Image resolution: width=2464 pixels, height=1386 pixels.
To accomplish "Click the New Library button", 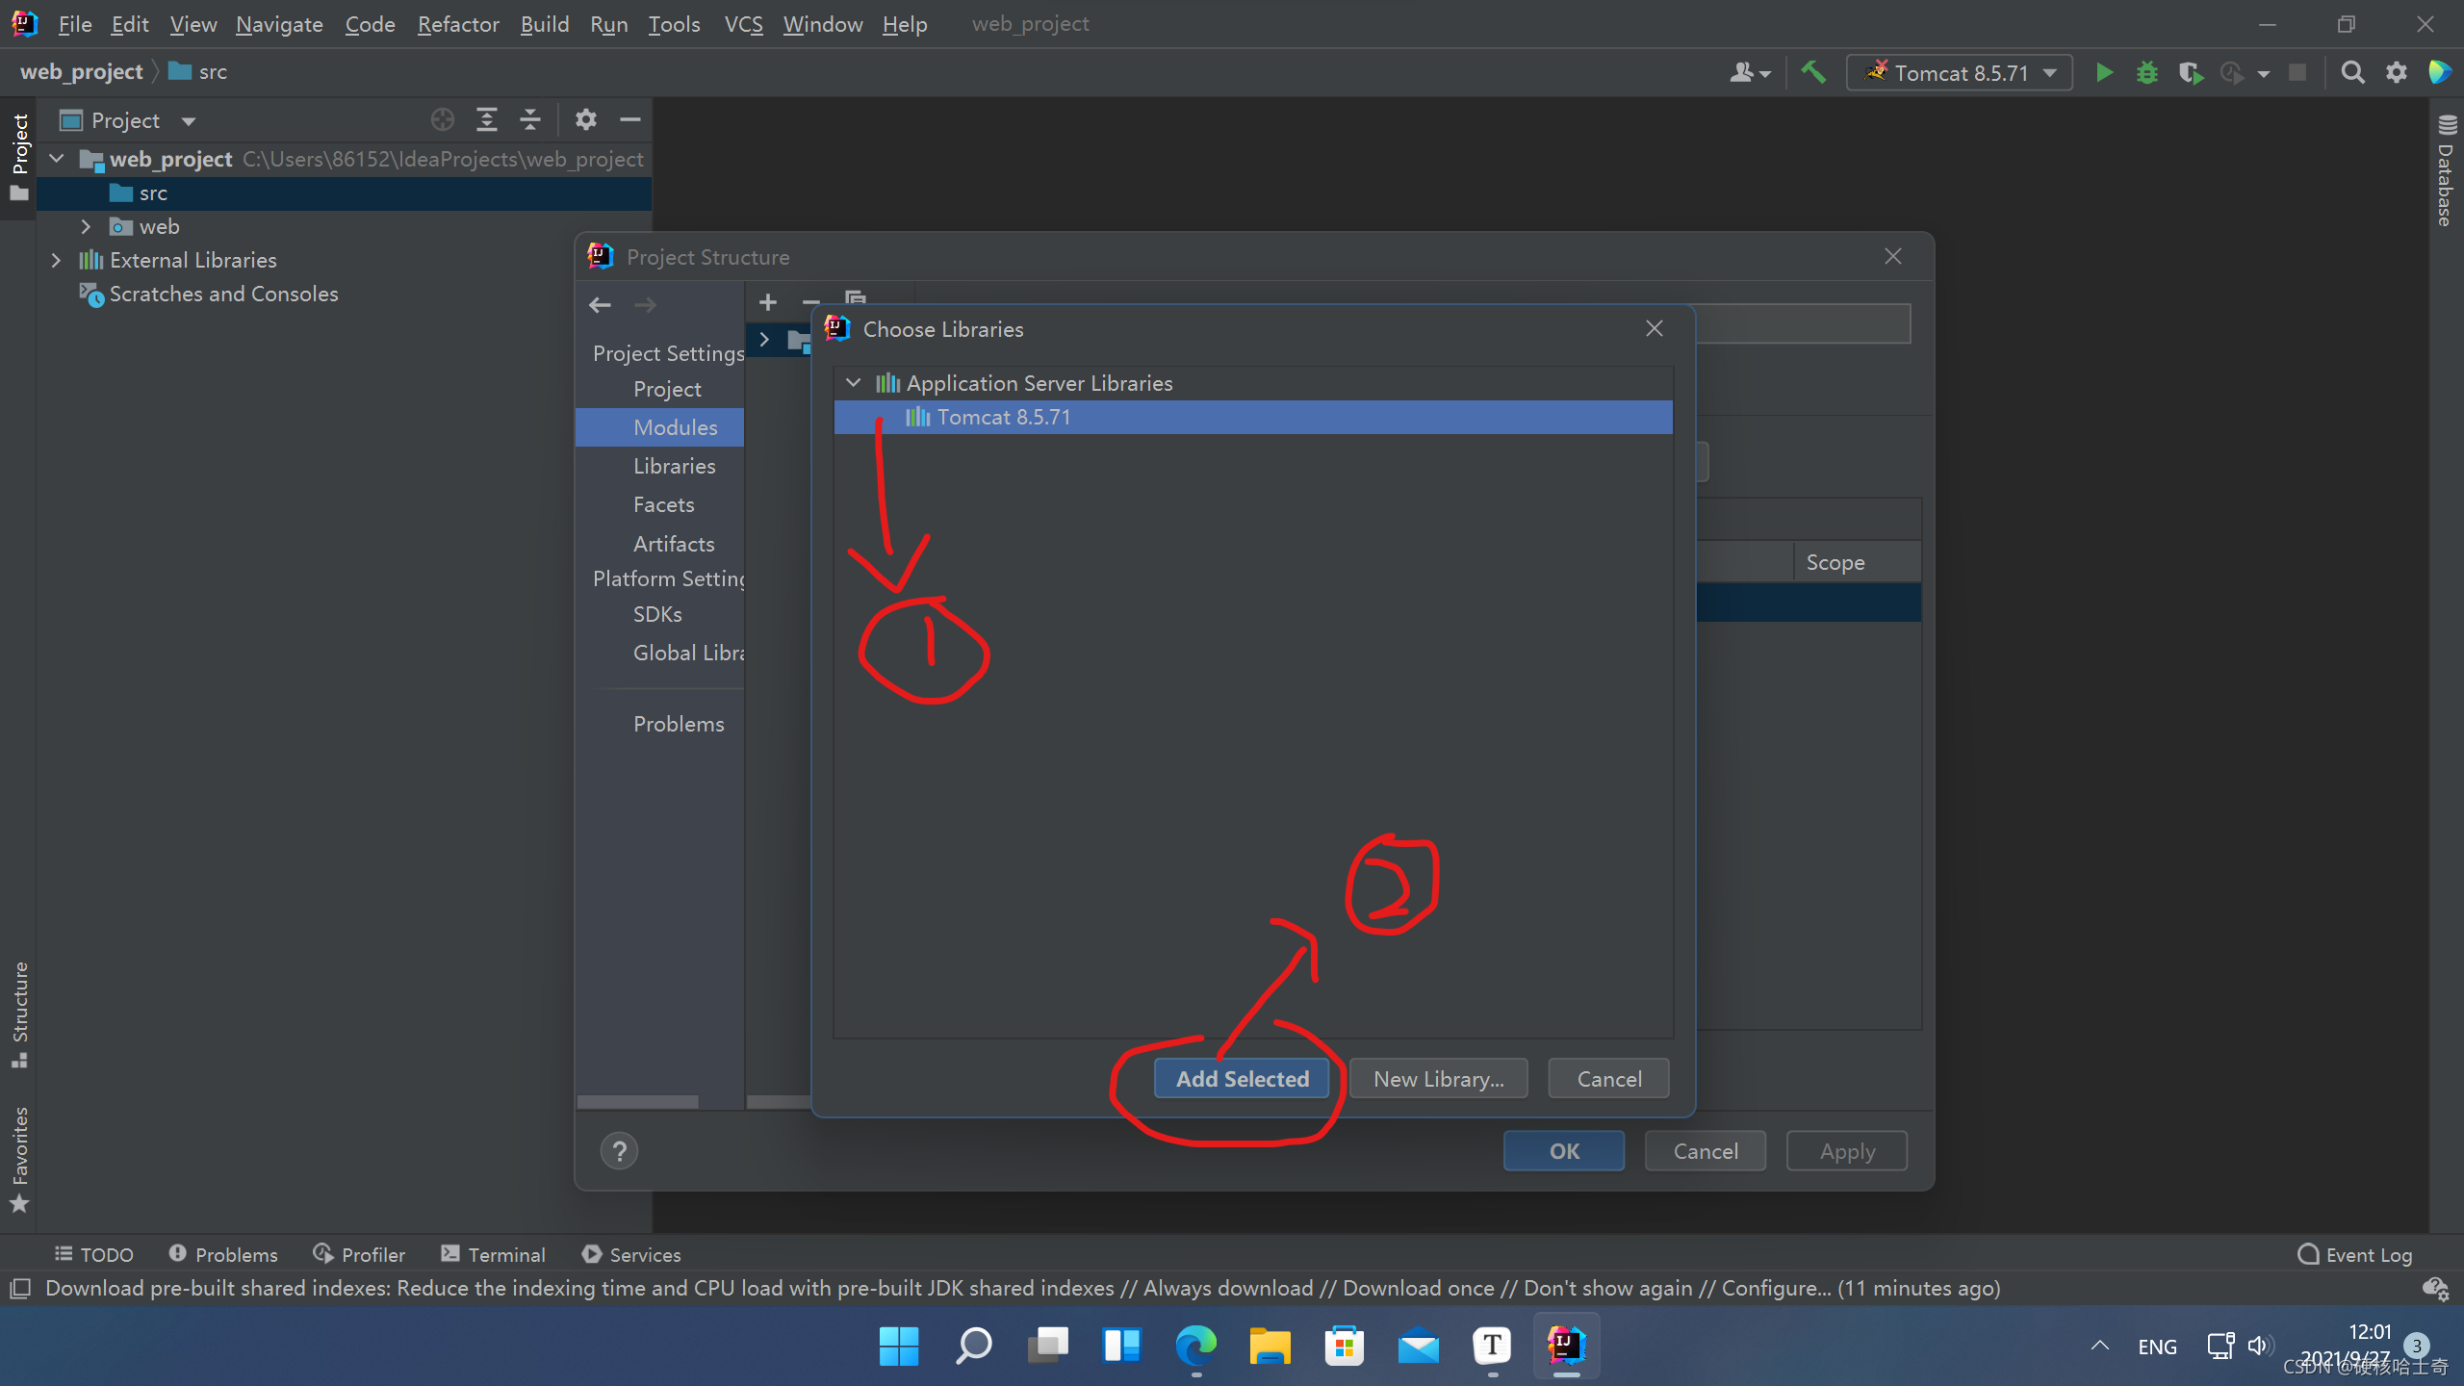I will tap(1439, 1078).
